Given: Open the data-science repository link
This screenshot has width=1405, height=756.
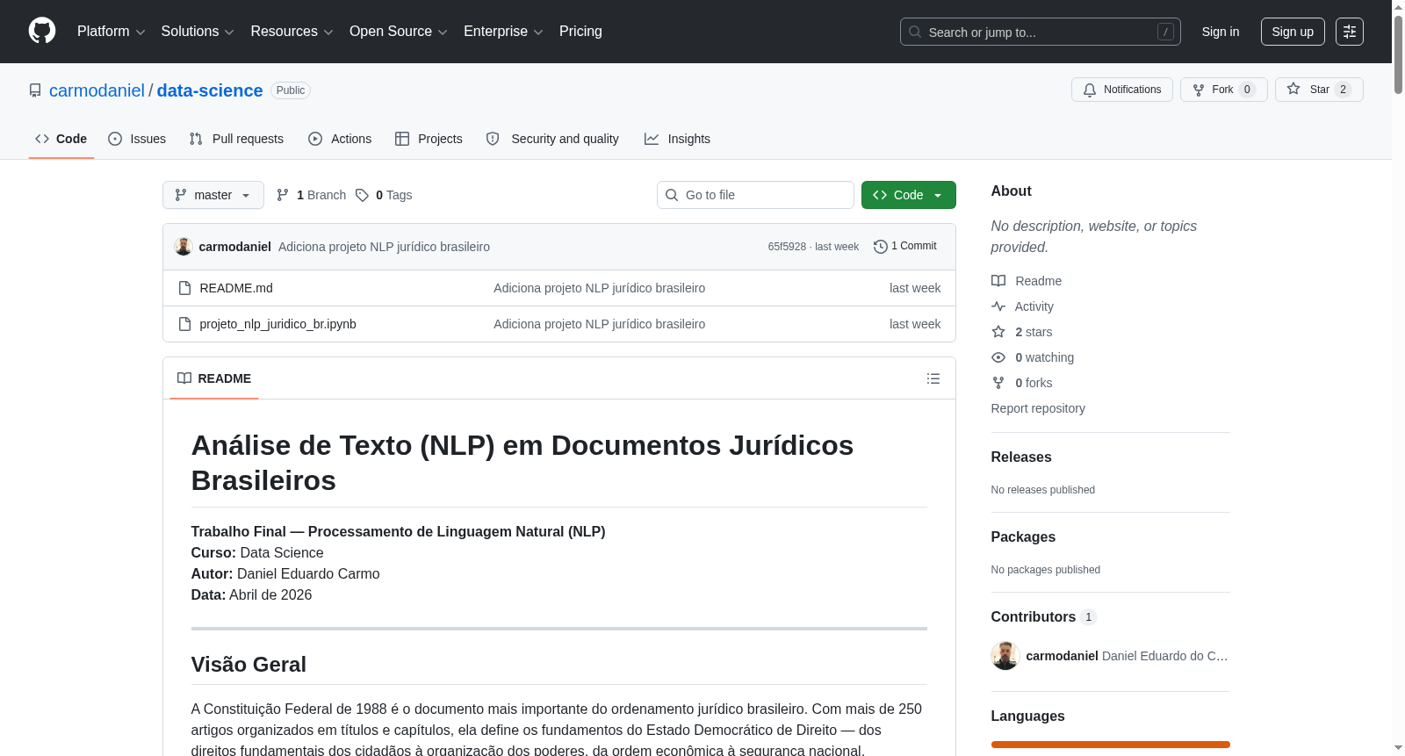Looking at the screenshot, I should point(210,90).
